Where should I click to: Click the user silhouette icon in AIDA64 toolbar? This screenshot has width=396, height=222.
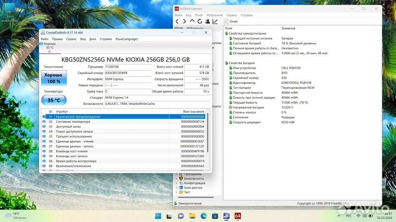point(207,21)
